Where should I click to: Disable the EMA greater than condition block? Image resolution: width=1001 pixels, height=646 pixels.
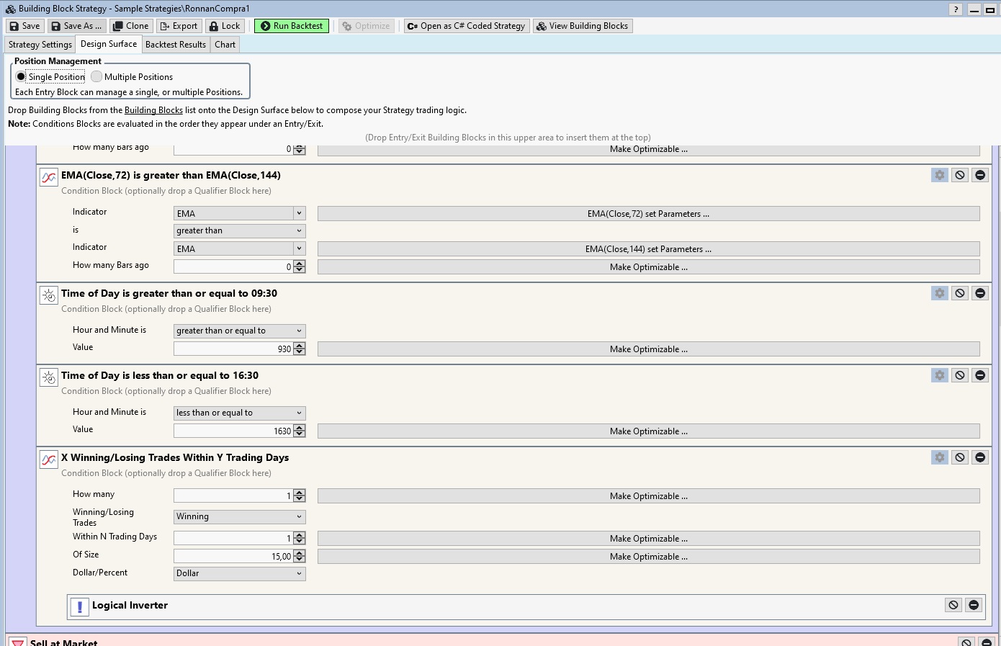click(960, 175)
